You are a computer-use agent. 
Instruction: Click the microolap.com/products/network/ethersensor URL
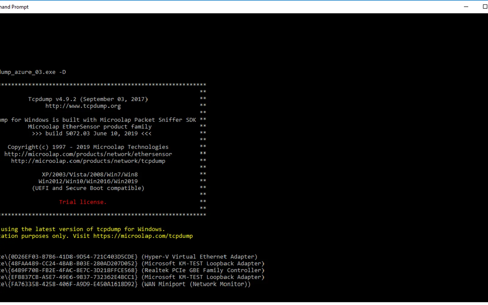click(88, 154)
